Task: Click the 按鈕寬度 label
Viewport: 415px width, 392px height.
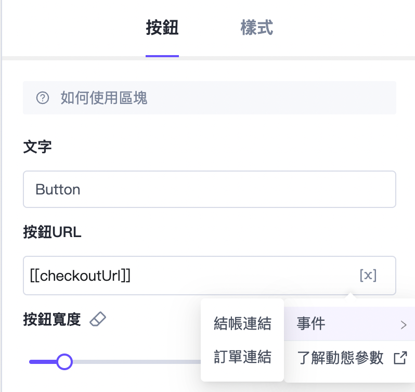Action: click(52, 319)
